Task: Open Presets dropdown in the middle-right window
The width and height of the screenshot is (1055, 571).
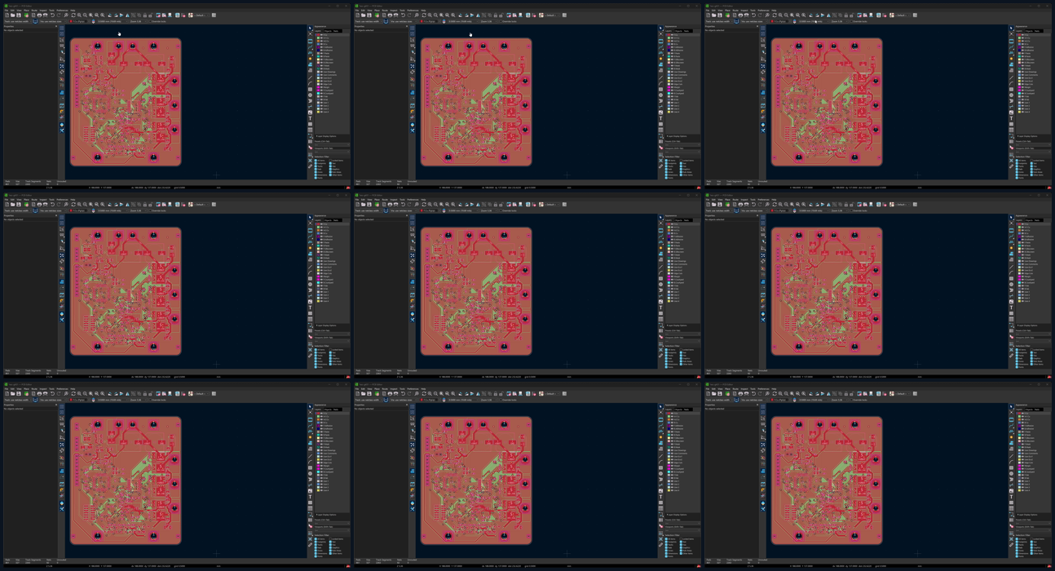Action: pos(1033,334)
